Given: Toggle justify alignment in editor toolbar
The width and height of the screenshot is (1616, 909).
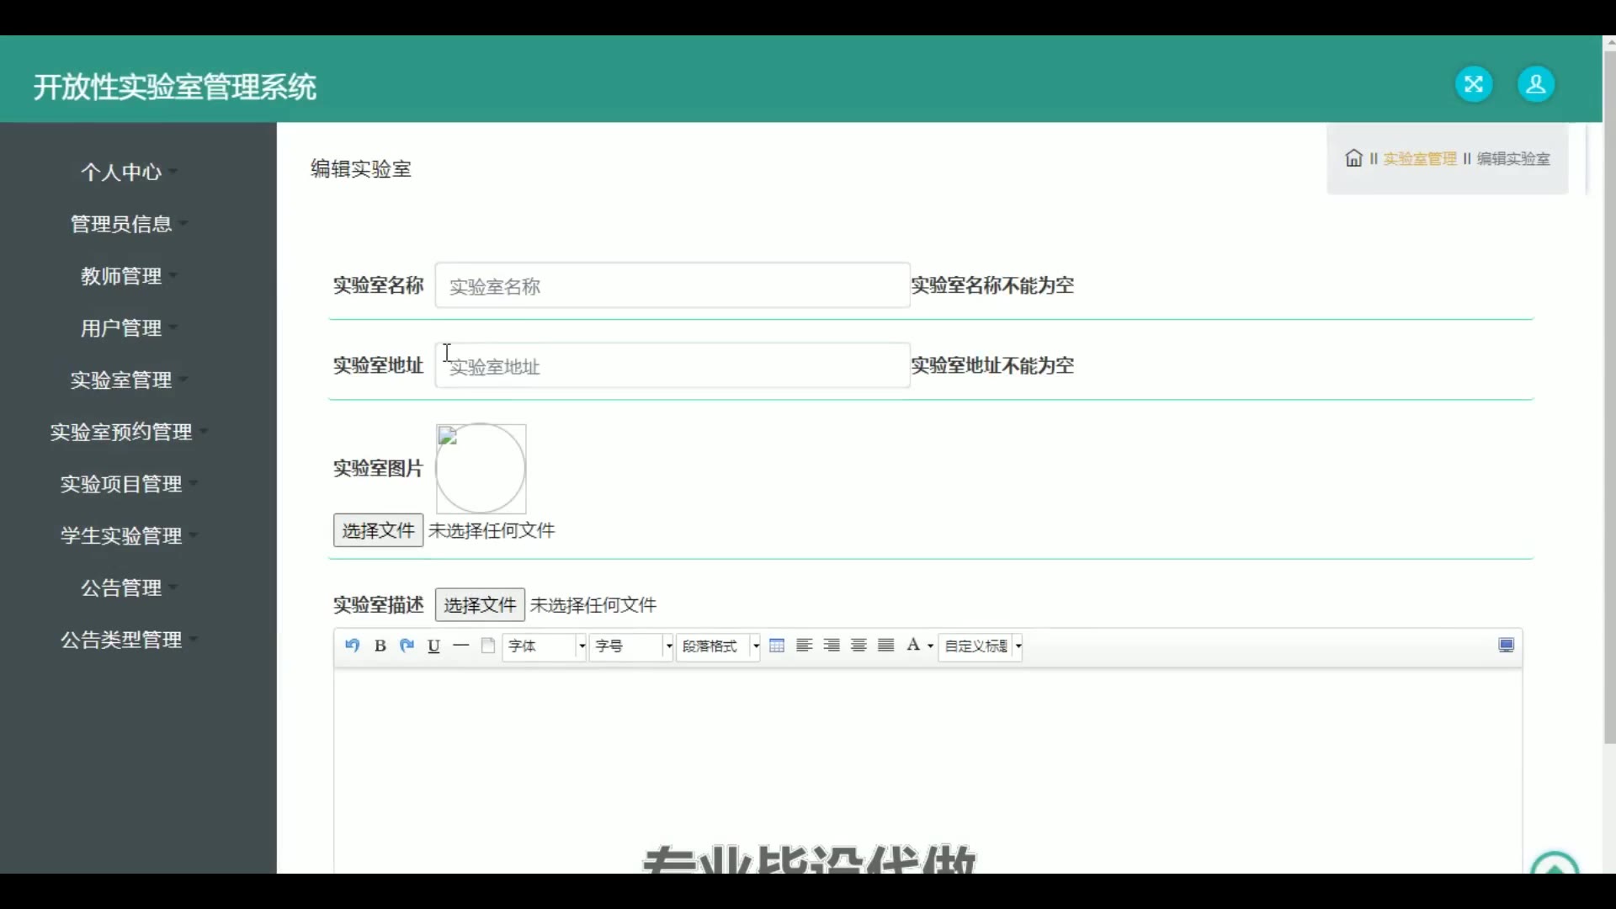Looking at the screenshot, I should coord(885,646).
